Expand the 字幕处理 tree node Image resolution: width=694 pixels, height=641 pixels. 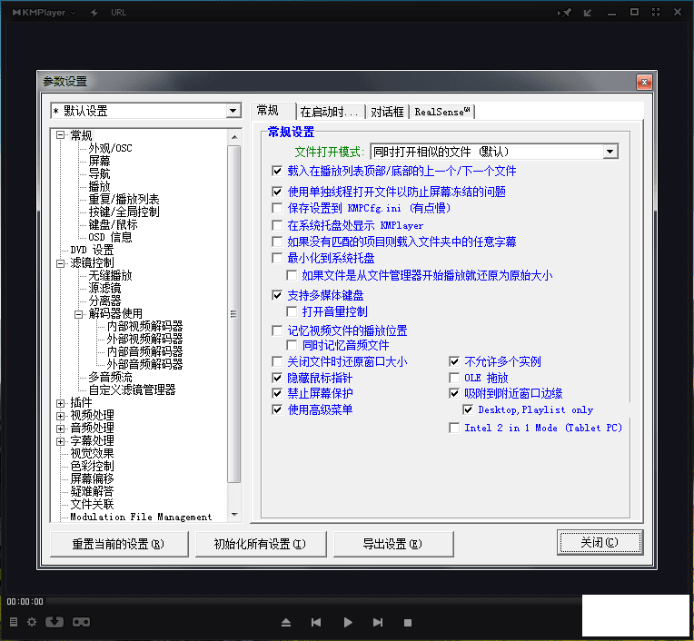tap(60, 441)
